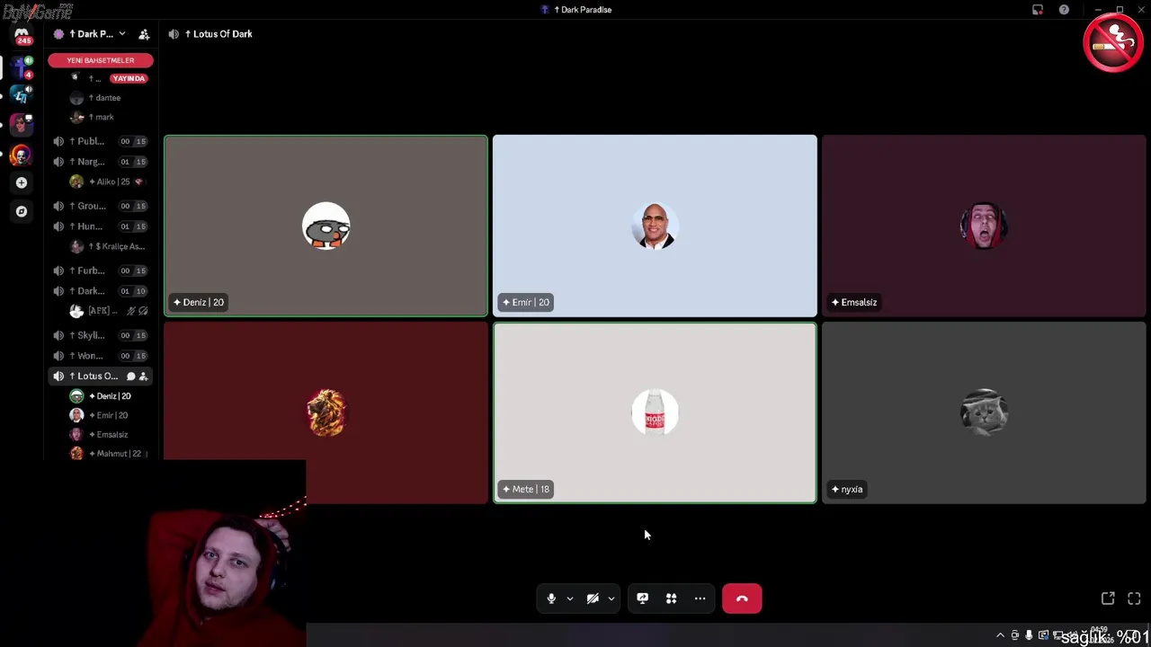Open the Explore Discoverable Servers compass icon
Screen dimensions: 1151x647
coord(22,211)
